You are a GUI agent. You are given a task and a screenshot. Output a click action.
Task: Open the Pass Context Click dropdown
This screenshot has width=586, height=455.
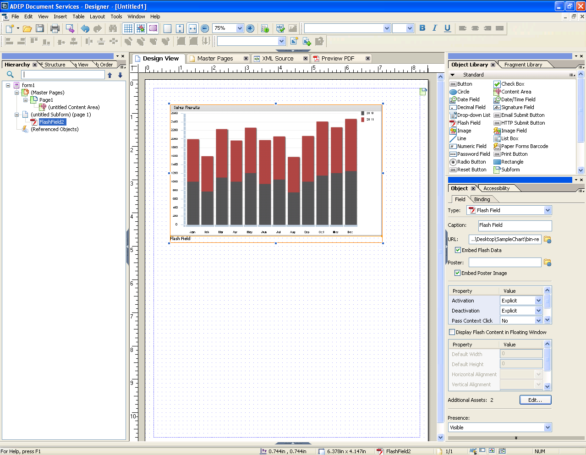click(x=538, y=320)
